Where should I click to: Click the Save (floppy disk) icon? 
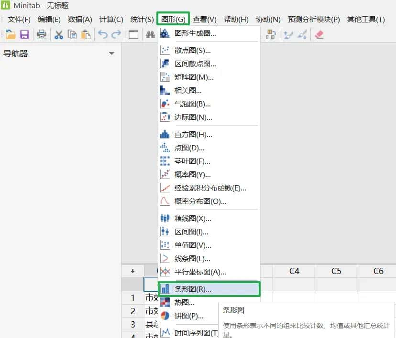[x=24, y=34]
